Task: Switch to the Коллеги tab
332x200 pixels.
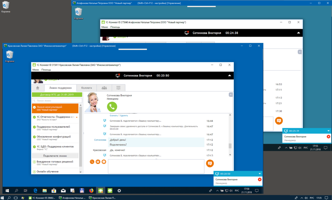Action: [87, 88]
